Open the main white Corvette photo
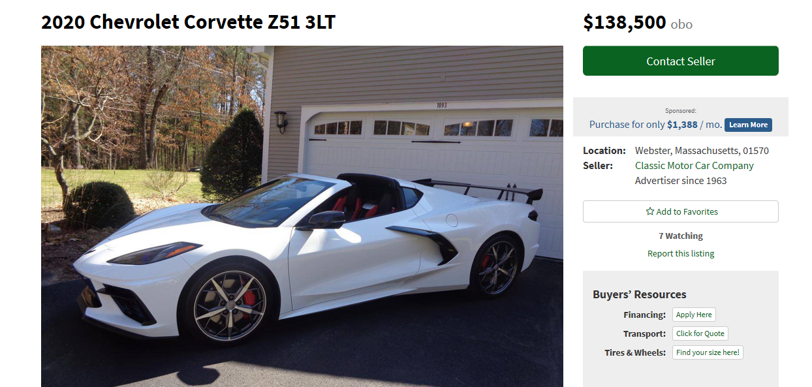812x387 pixels. click(x=302, y=216)
